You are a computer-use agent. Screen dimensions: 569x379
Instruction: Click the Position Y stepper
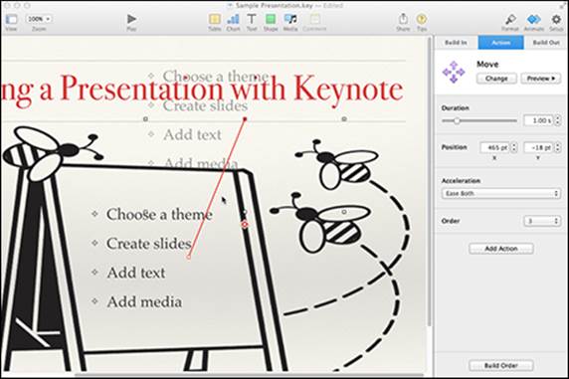coord(558,147)
